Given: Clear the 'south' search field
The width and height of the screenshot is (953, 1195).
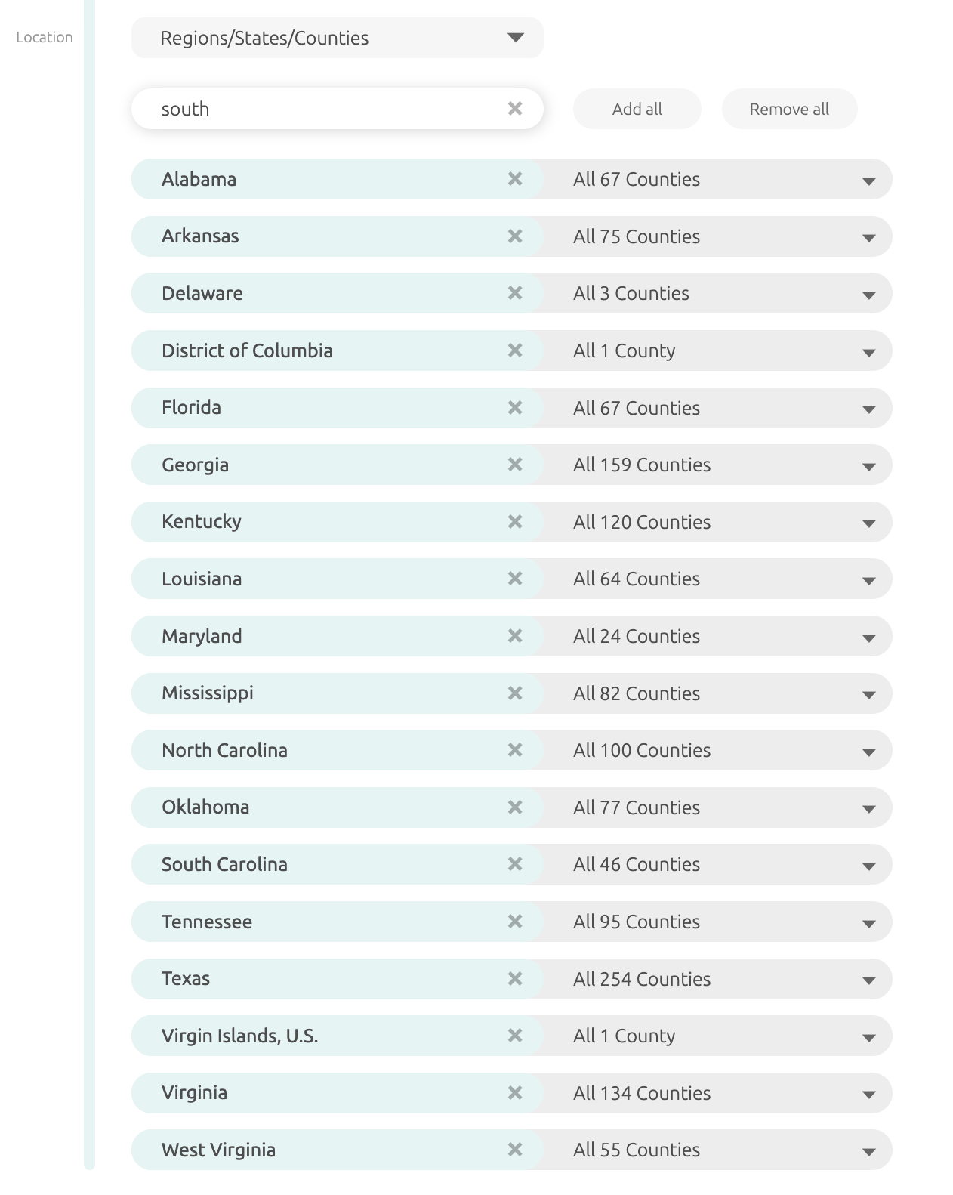Looking at the screenshot, I should (x=515, y=109).
